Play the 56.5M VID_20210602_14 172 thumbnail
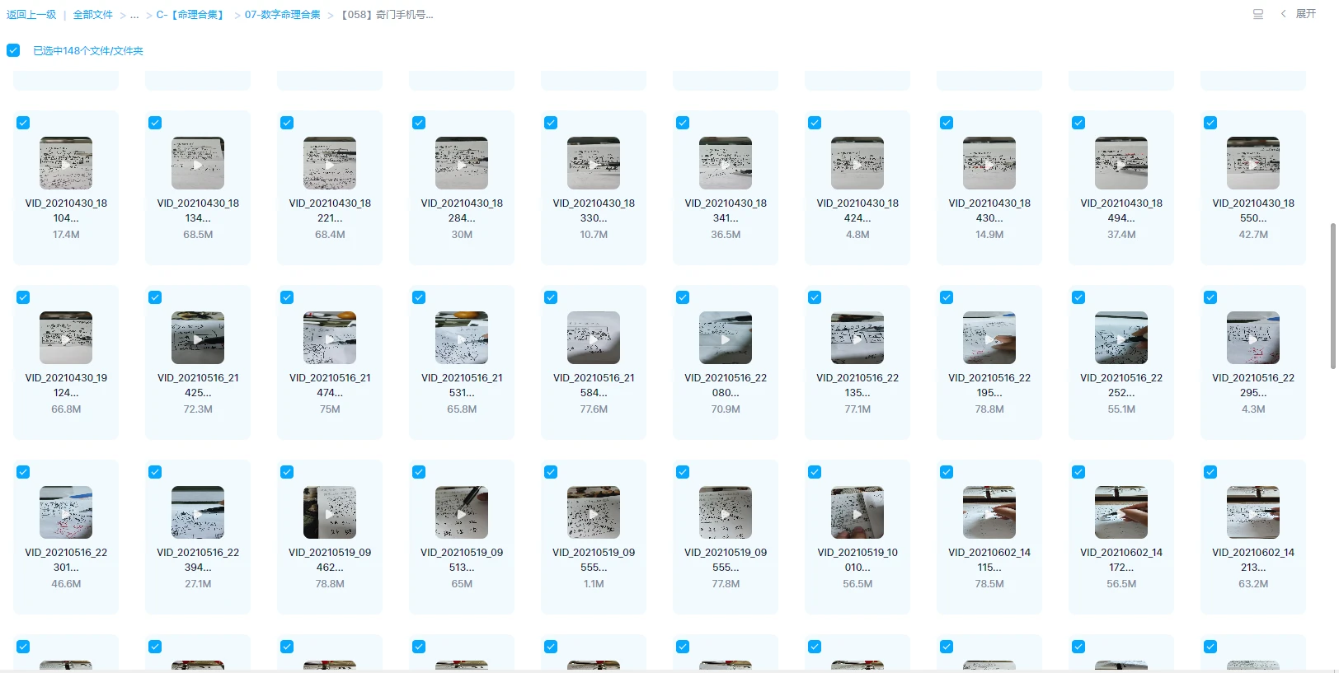 pos(1121,512)
